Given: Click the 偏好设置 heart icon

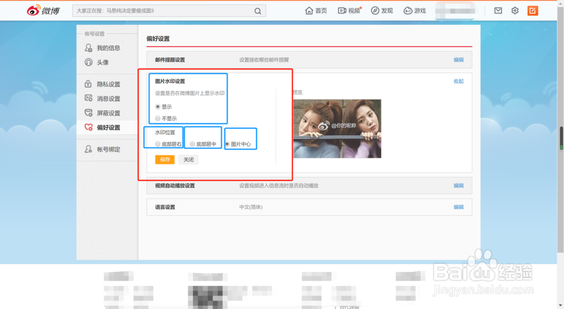Looking at the screenshot, I should point(89,127).
